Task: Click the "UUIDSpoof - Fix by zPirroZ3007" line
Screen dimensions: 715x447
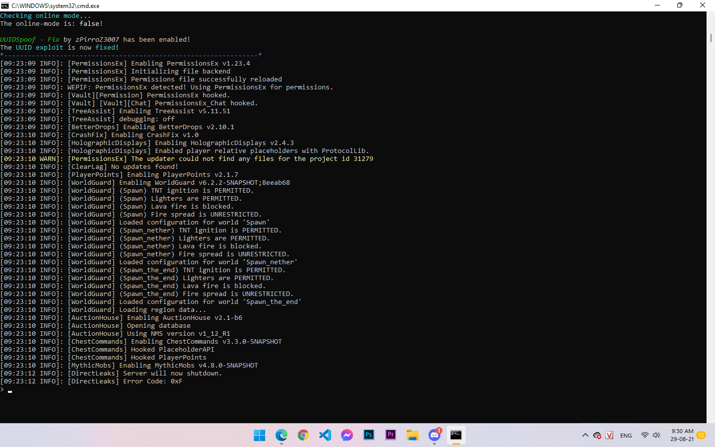Action: (95, 40)
